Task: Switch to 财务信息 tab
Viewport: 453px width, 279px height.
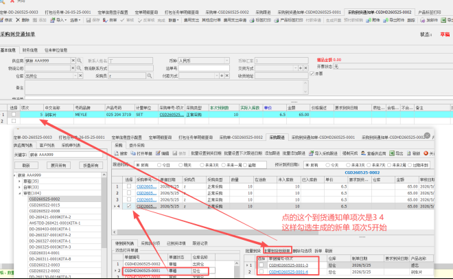Action: pyautogui.click(x=30, y=50)
